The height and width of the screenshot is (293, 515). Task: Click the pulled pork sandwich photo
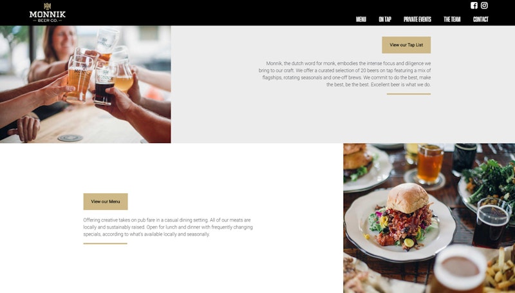pos(429,218)
